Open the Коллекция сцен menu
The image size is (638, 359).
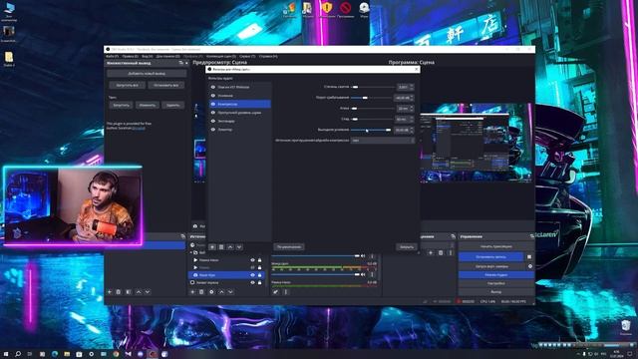pos(221,56)
